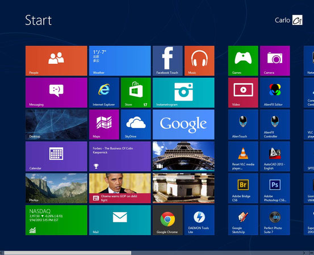Open the SkyDrive tile

[x=136, y=125]
